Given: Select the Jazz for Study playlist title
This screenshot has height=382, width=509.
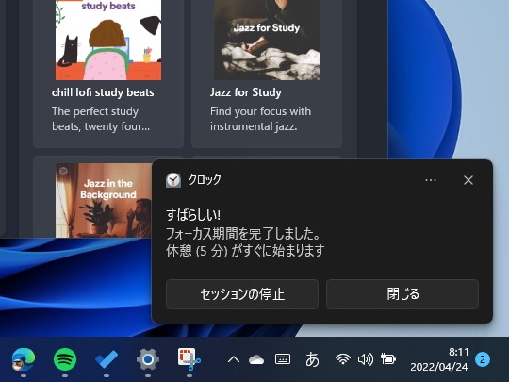Looking at the screenshot, I should tap(246, 92).
